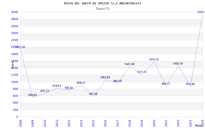Click the 880.71 data label
Screen dimensions: 205x128
tap(166, 84)
